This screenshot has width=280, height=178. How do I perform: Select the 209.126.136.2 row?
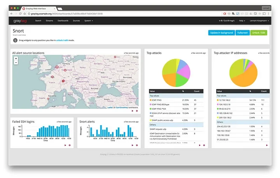click(243, 118)
